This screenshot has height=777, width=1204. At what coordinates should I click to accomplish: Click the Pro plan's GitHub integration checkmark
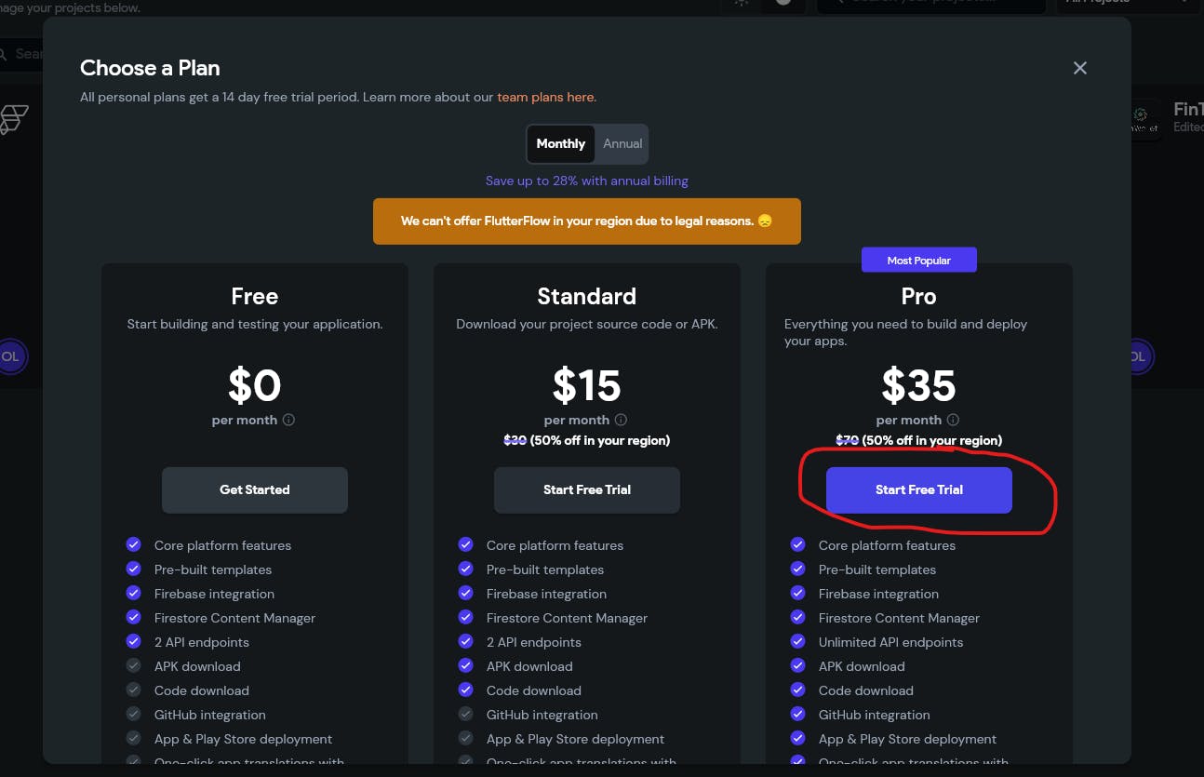click(798, 714)
